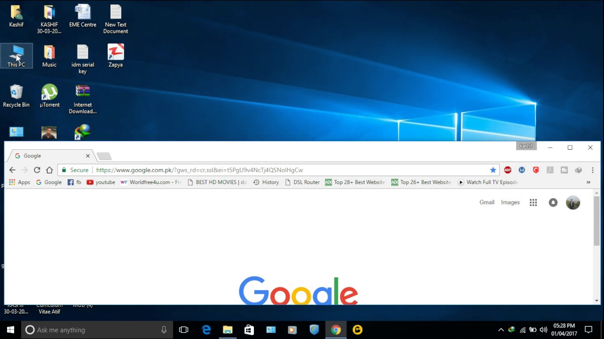
Task: Open the BEST HD MOVIES bookmark
Action: 217,182
